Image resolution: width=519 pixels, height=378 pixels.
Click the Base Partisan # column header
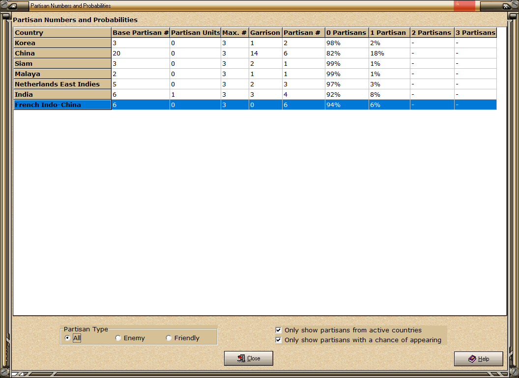[x=141, y=32]
